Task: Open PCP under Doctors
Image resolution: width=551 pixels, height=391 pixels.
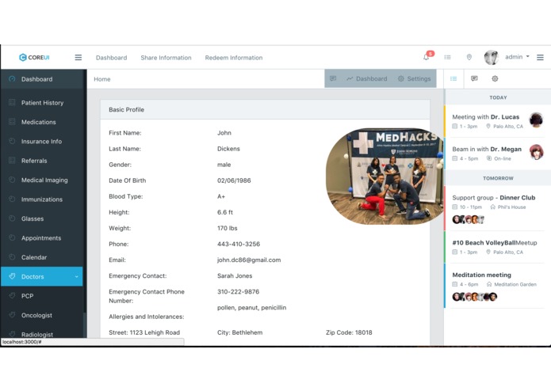Action: 42,295
